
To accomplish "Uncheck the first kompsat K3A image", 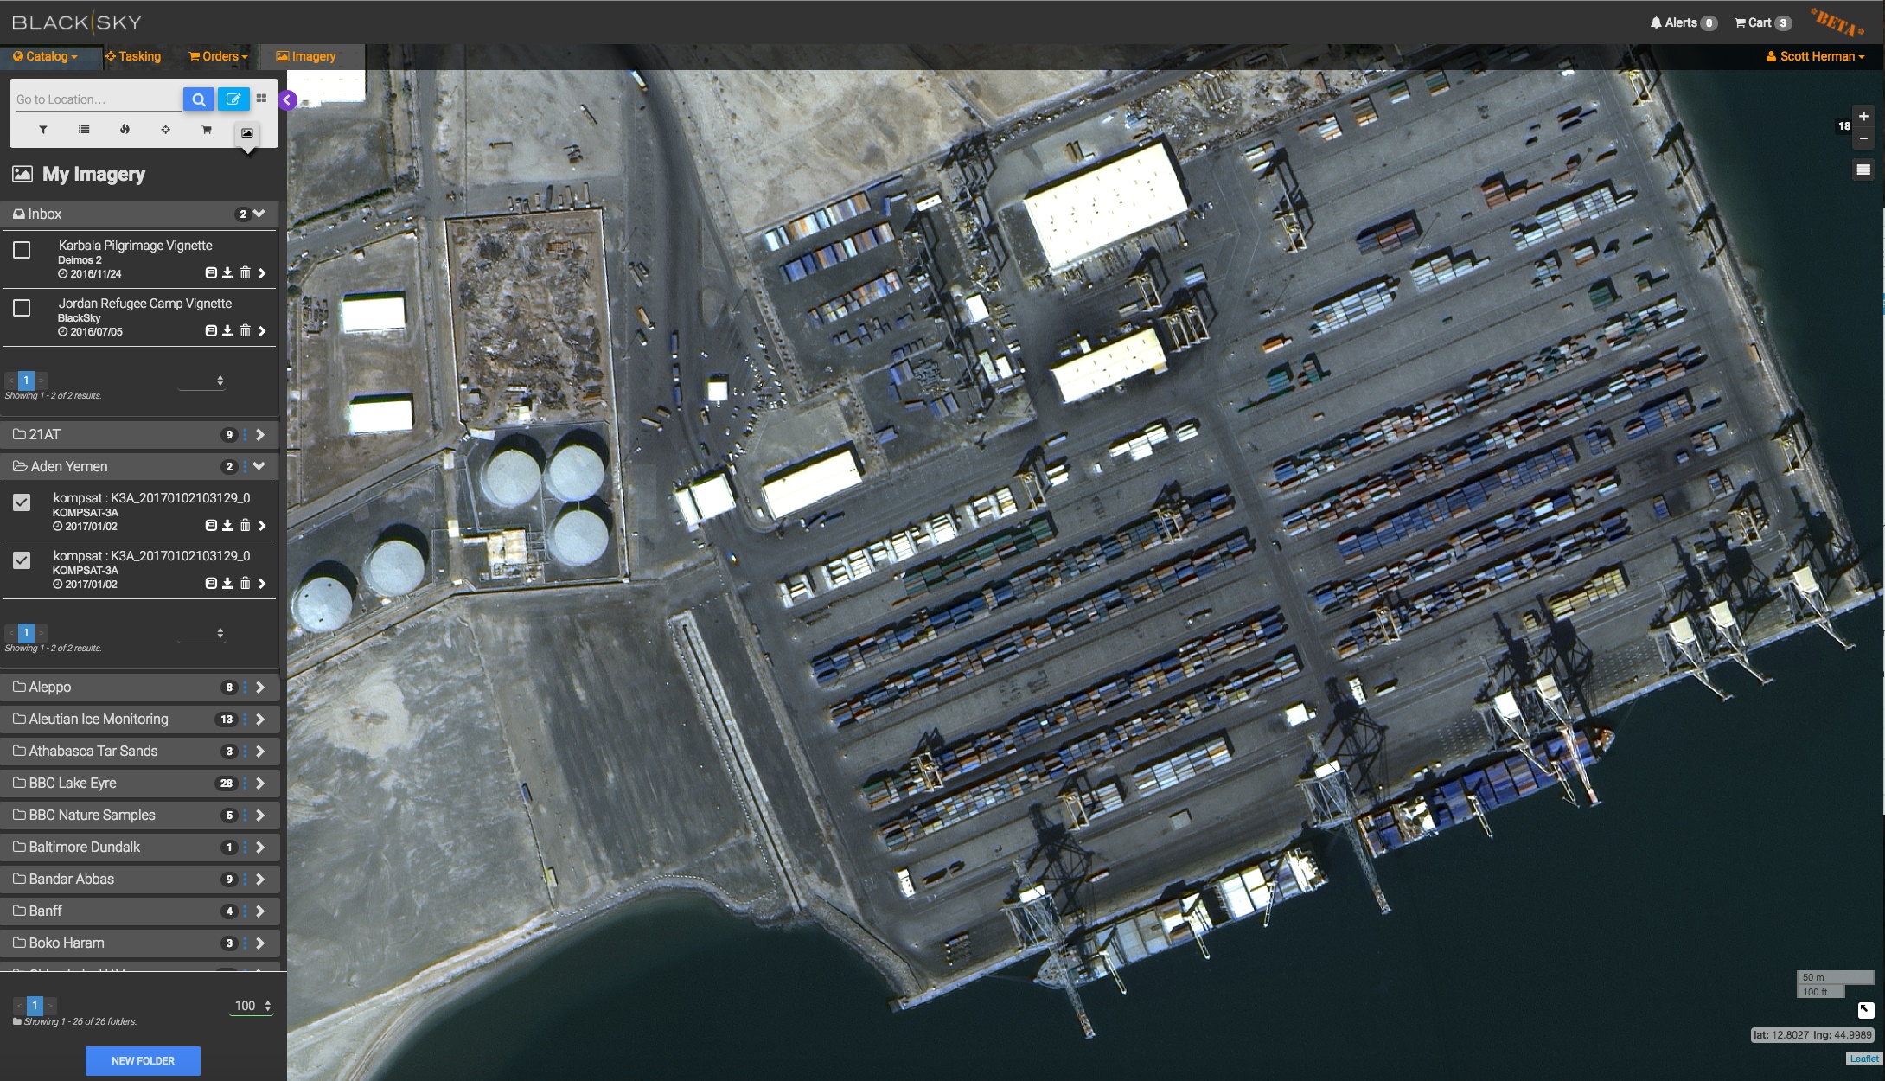I will pos(22,502).
